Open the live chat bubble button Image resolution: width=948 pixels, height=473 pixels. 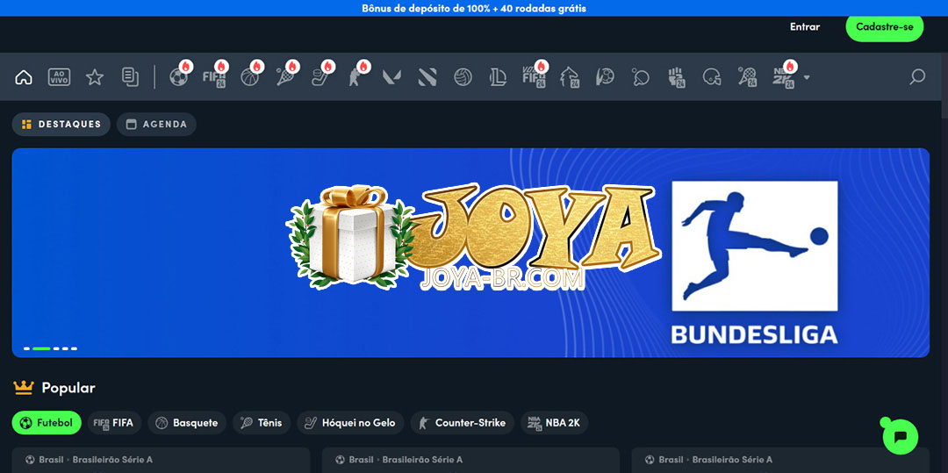pos(901,436)
